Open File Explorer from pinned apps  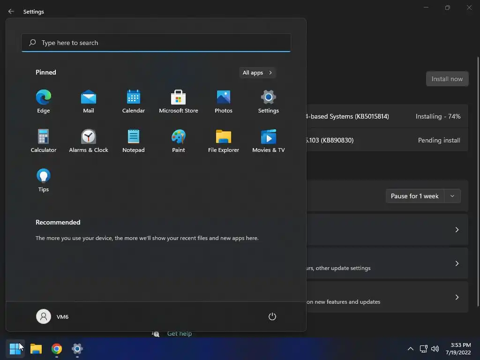(224, 141)
